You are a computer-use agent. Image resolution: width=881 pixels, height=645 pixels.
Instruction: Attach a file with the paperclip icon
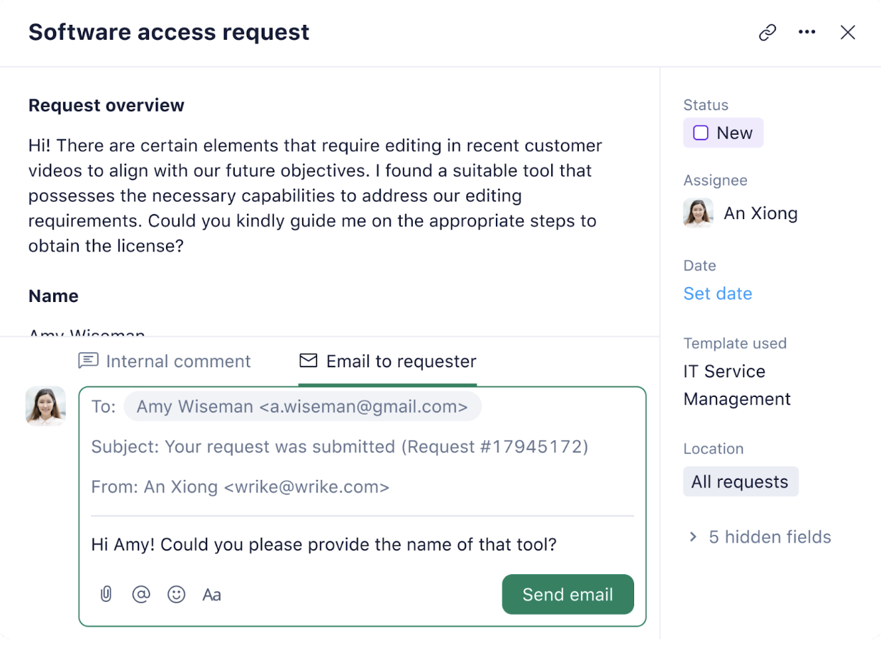pyautogui.click(x=106, y=594)
